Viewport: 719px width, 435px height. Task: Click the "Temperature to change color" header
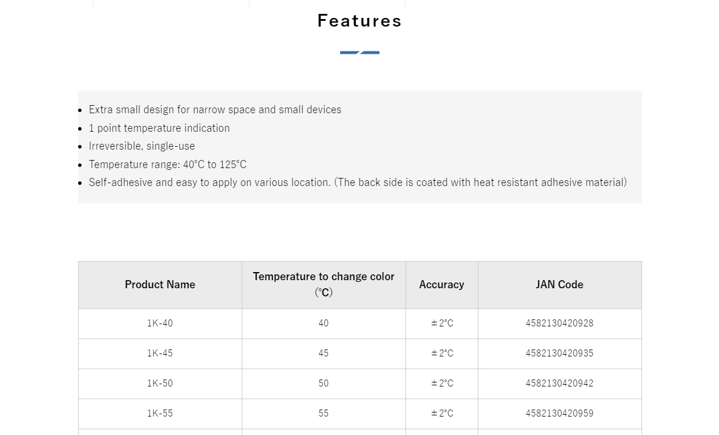(x=323, y=277)
